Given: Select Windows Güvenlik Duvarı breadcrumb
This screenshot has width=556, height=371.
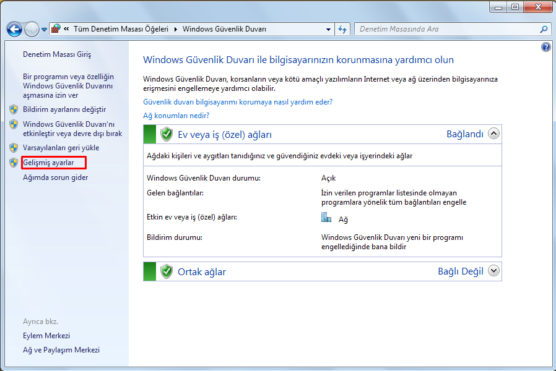Looking at the screenshot, I should click(x=224, y=29).
